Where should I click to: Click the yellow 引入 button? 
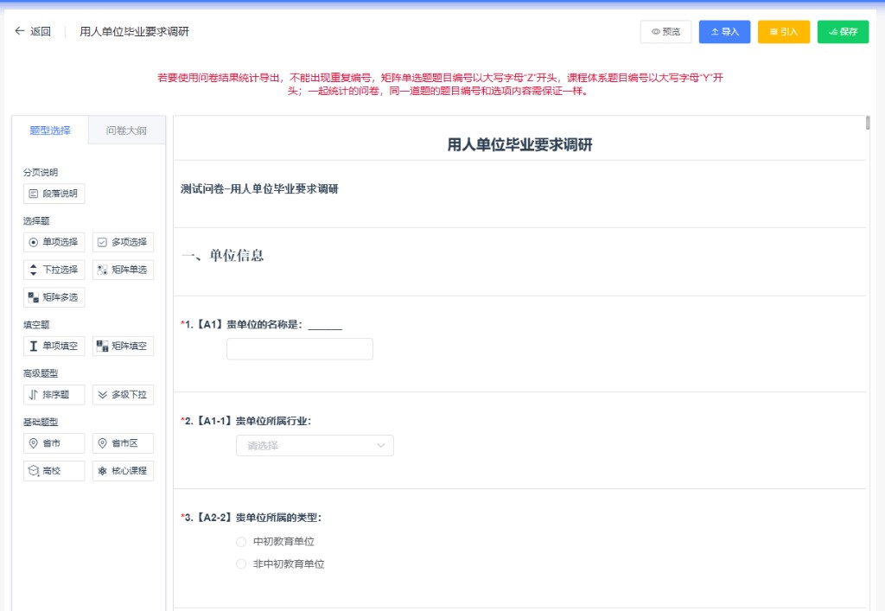click(x=783, y=32)
